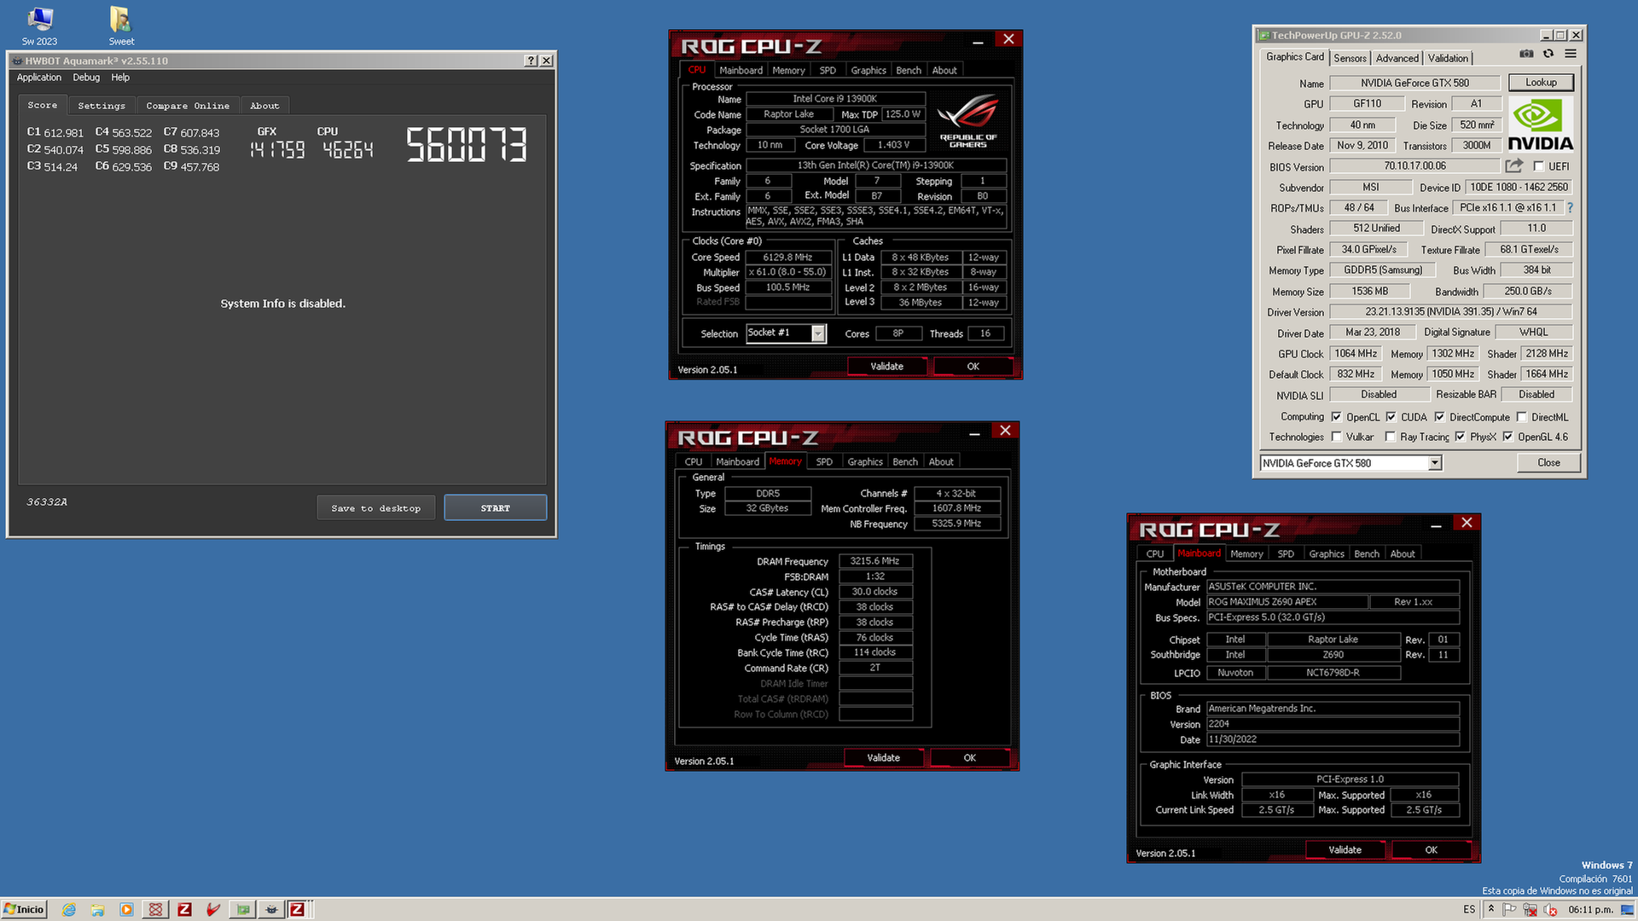1638x921 pixels.
Task: Toggle the DirectCompute checkbox
Action: (1440, 417)
